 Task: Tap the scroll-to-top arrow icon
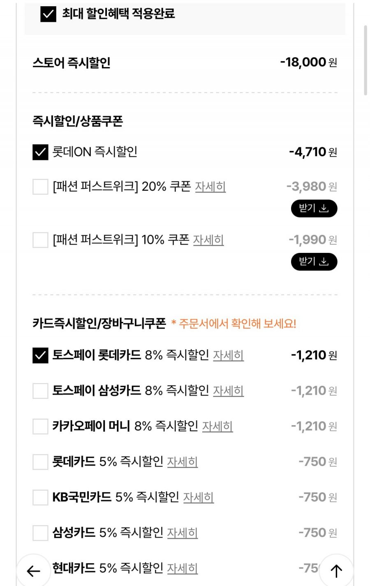click(336, 570)
